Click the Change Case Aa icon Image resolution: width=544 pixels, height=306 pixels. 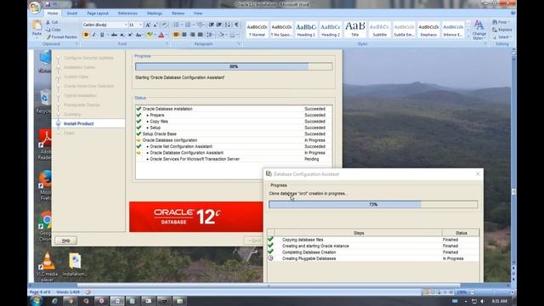tap(139, 35)
